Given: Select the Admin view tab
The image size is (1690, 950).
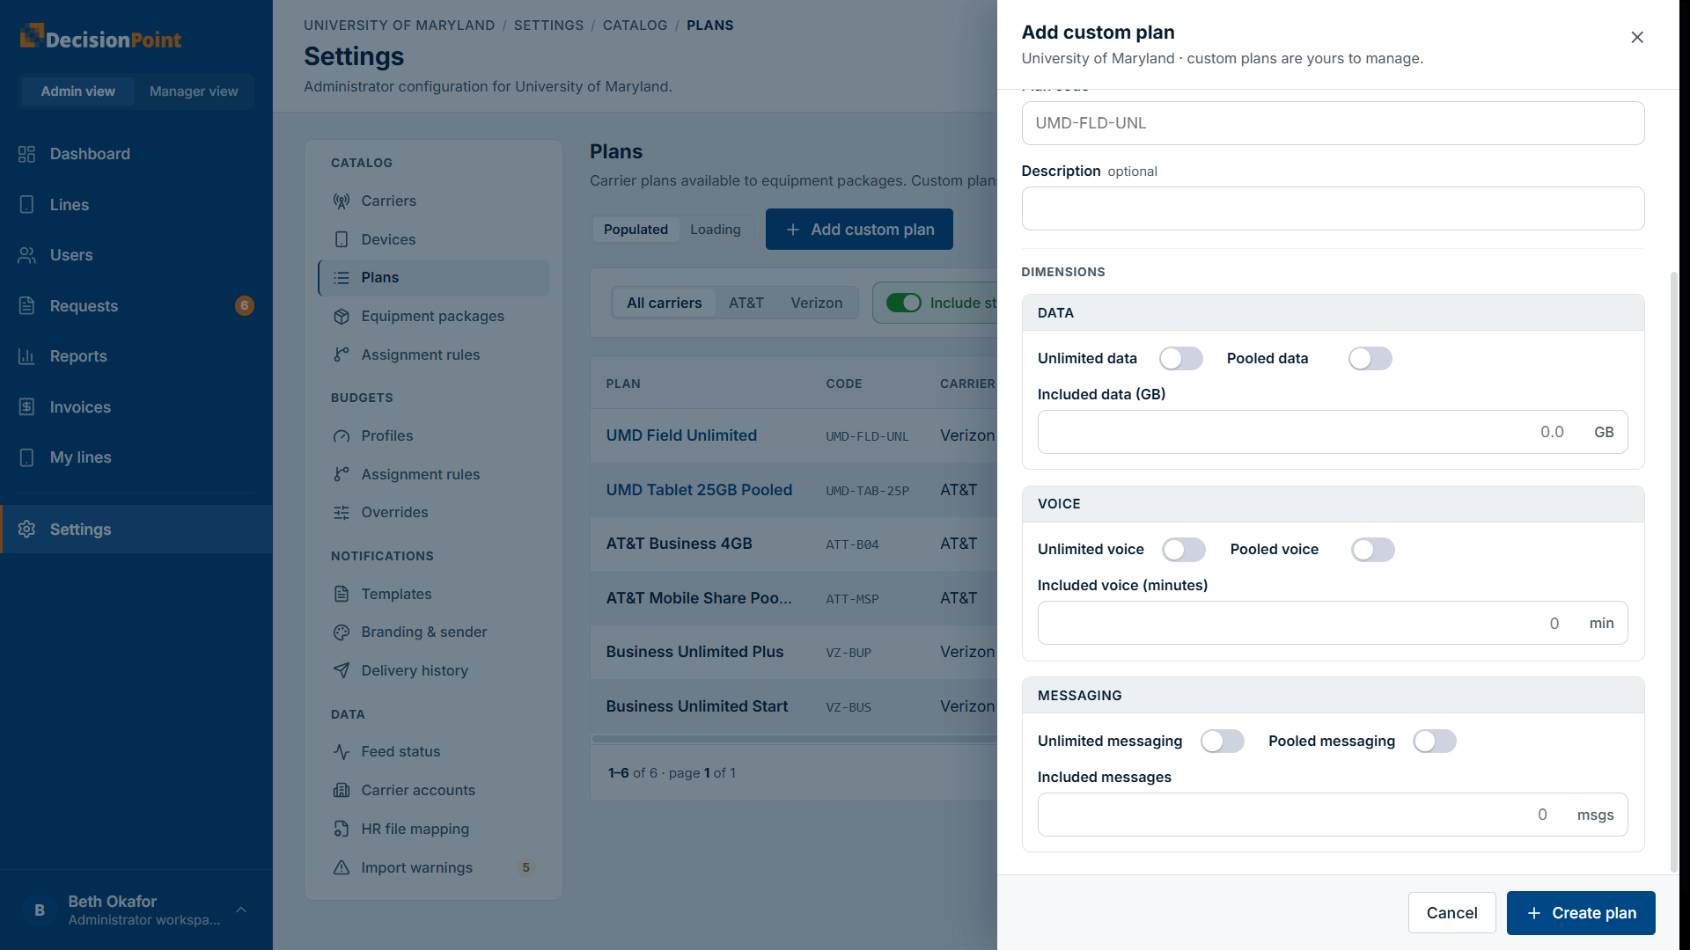Looking at the screenshot, I should tap(77, 91).
